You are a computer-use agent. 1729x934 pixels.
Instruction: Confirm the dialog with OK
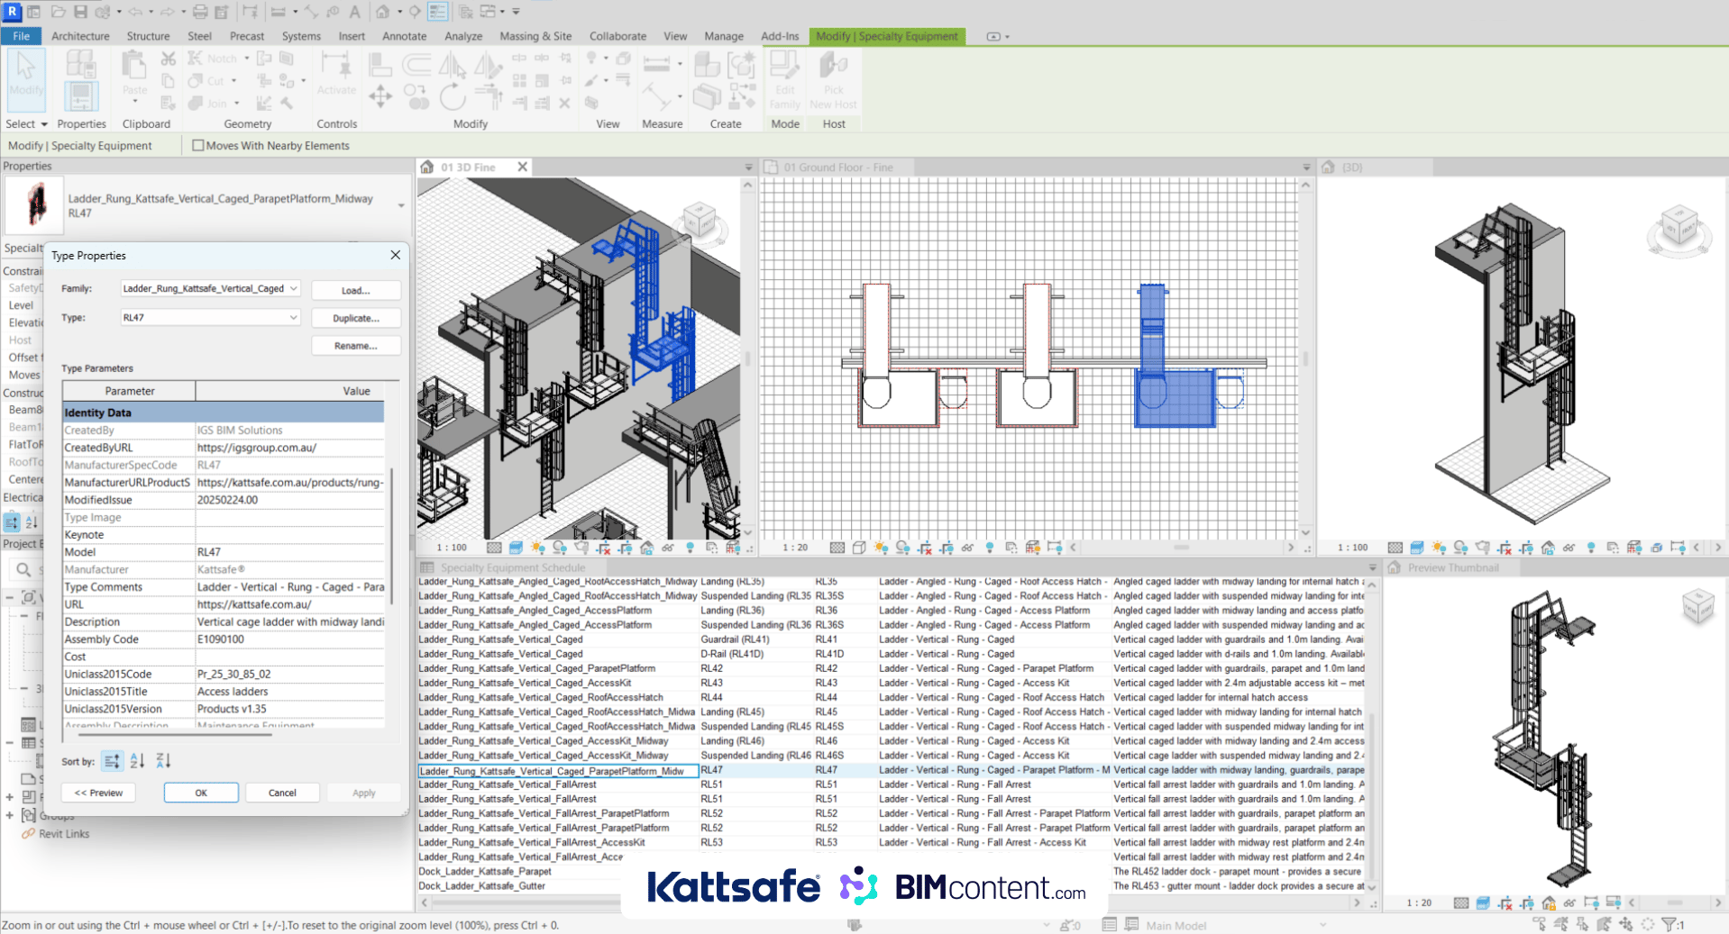pyautogui.click(x=201, y=793)
